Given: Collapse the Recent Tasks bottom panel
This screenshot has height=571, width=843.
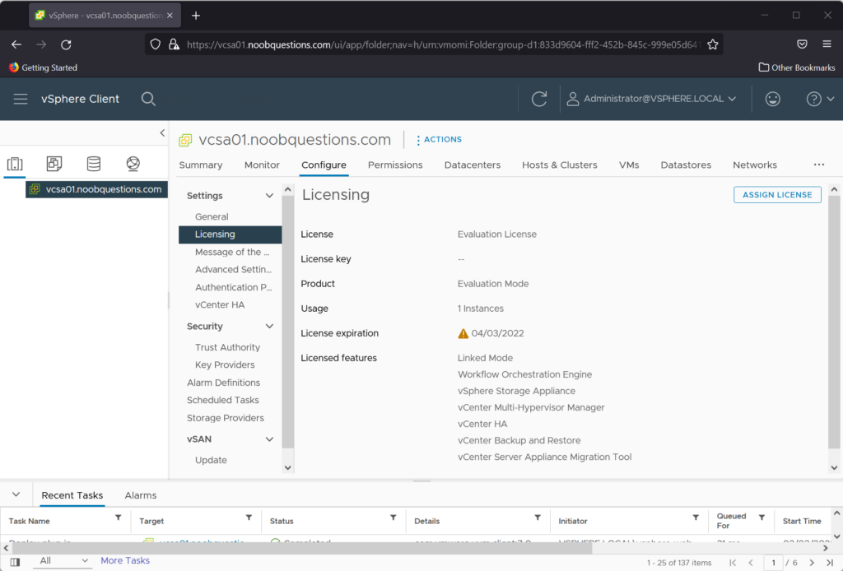Looking at the screenshot, I should (x=16, y=494).
